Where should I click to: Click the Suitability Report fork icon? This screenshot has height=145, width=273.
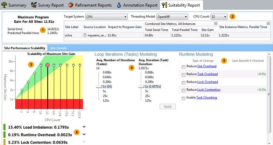164,5
